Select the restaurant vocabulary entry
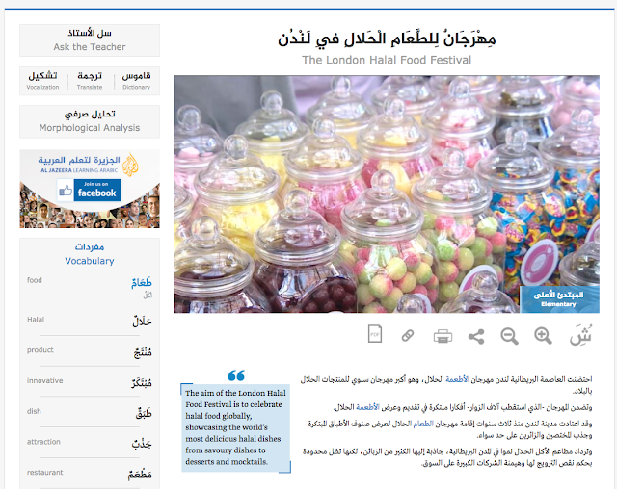This screenshot has height=489, width=617. pyautogui.click(x=90, y=474)
